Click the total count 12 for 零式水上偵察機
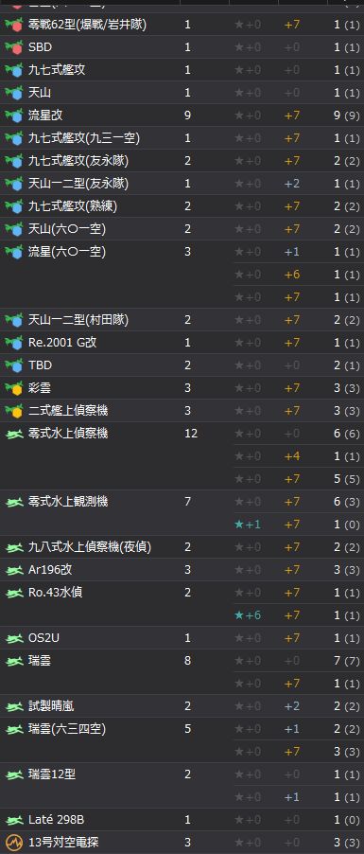 tap(191, 434)
